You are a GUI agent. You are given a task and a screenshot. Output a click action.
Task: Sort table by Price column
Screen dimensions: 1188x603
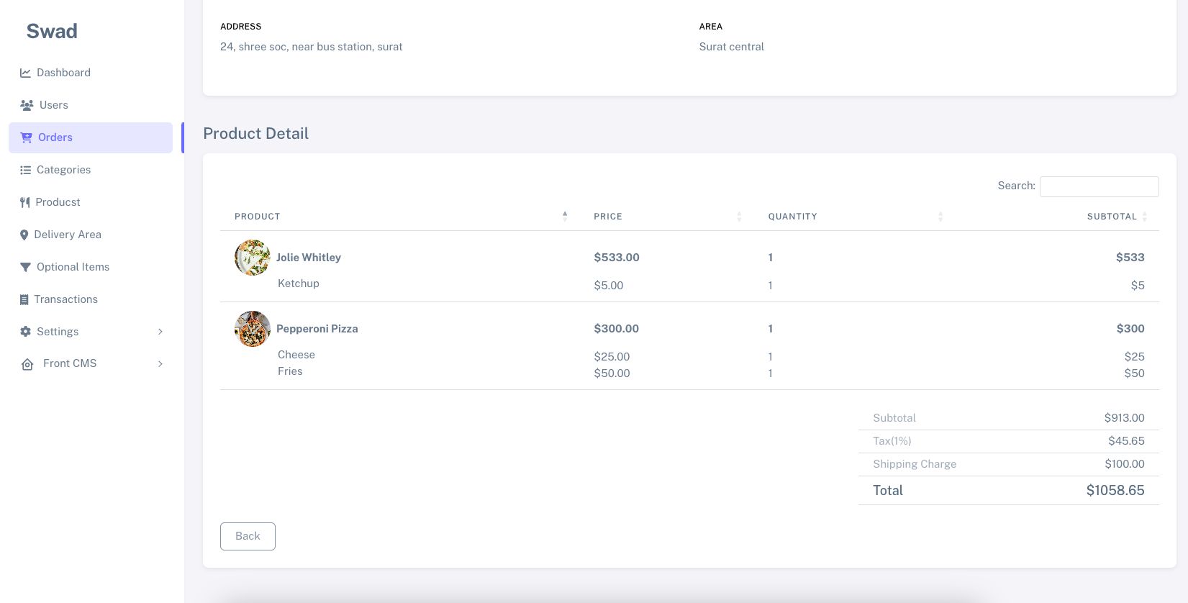(608, 217)
